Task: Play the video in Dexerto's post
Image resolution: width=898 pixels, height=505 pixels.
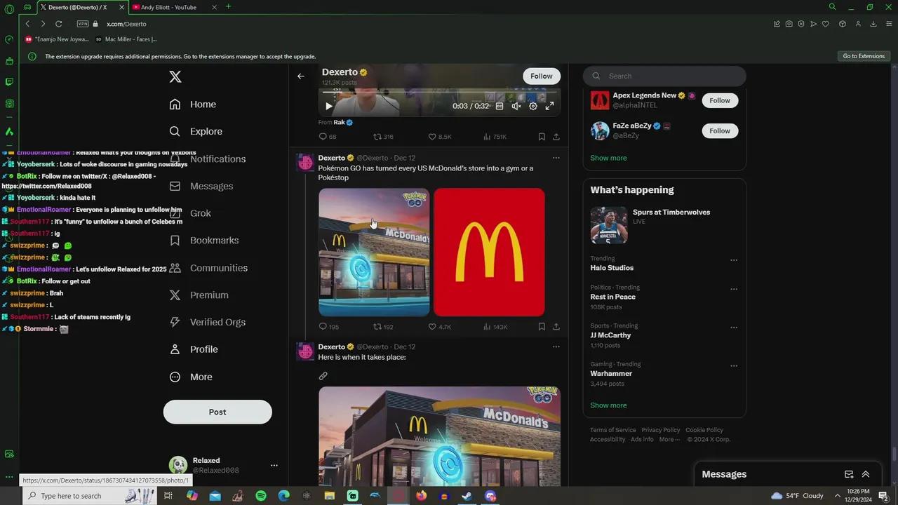Action: (328, 106)
